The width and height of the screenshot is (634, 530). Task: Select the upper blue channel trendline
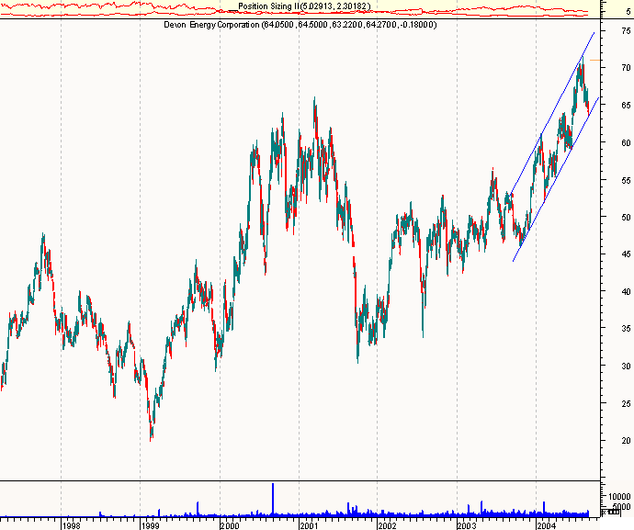(x=552, y=114)
